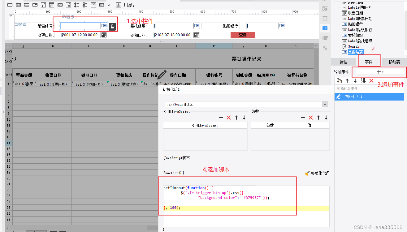Select the label widget icon in toolbar
The width and height of the screenshot is (407, 232).
pyautogui.click(x=18, y=5)
